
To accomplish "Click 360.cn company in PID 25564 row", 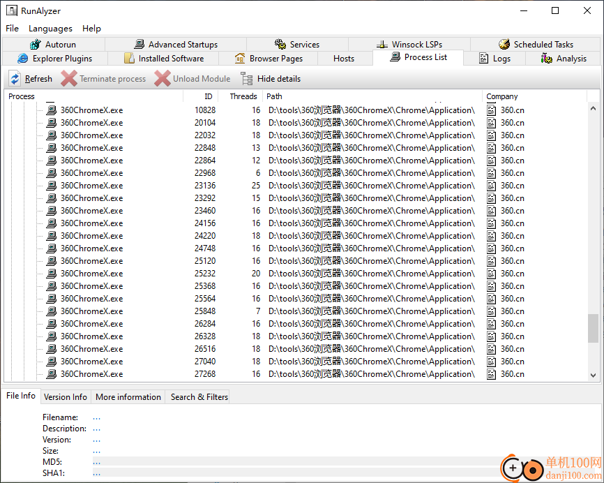I will click(513, 299).
